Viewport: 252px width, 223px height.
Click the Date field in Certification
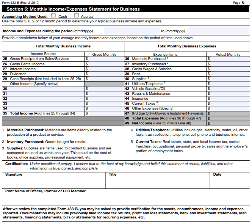click(229, 183)
